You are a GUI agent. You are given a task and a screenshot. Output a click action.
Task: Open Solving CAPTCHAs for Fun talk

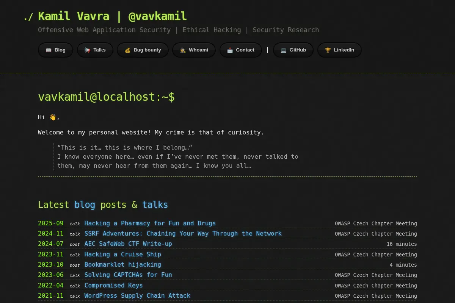[128, 275]
